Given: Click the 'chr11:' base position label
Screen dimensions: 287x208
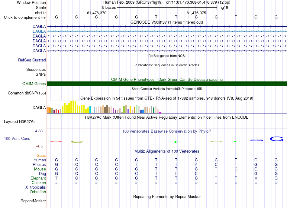Looking at the screenshot, I should tap(40, 13).
